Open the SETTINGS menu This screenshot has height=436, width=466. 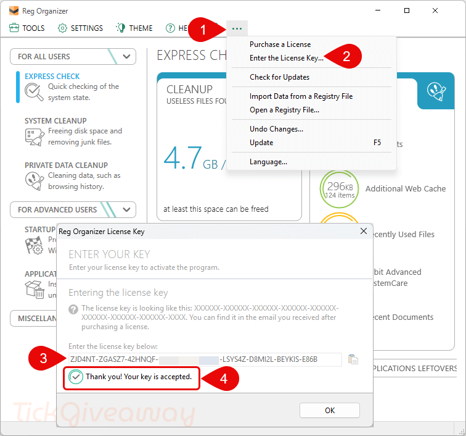coord(80,28)
